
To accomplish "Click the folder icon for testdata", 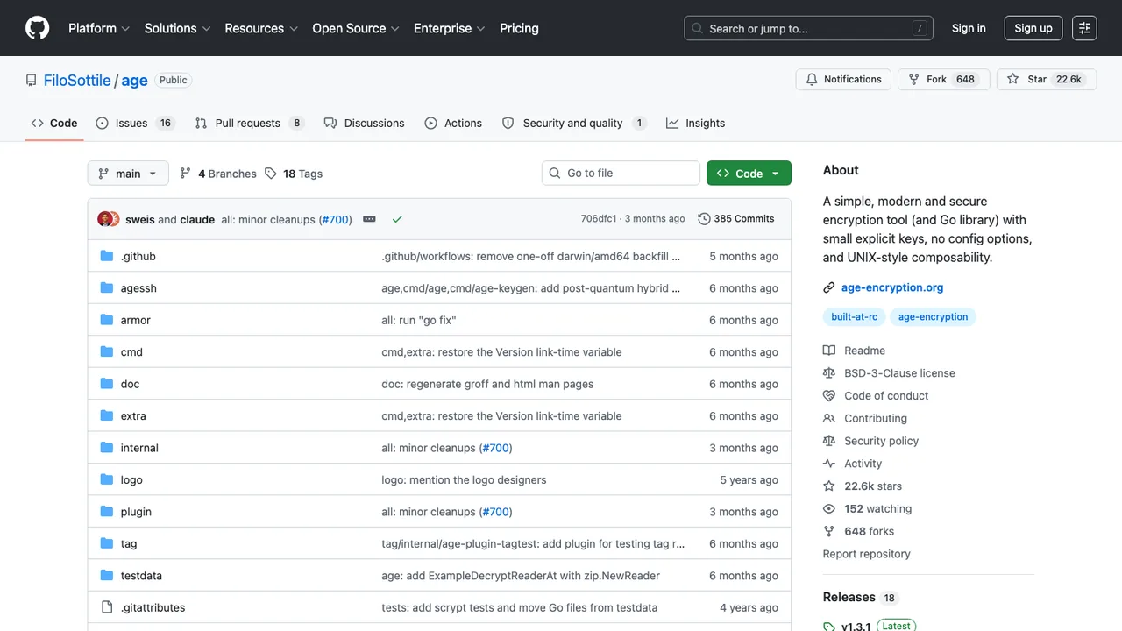I will click(107, 576).
